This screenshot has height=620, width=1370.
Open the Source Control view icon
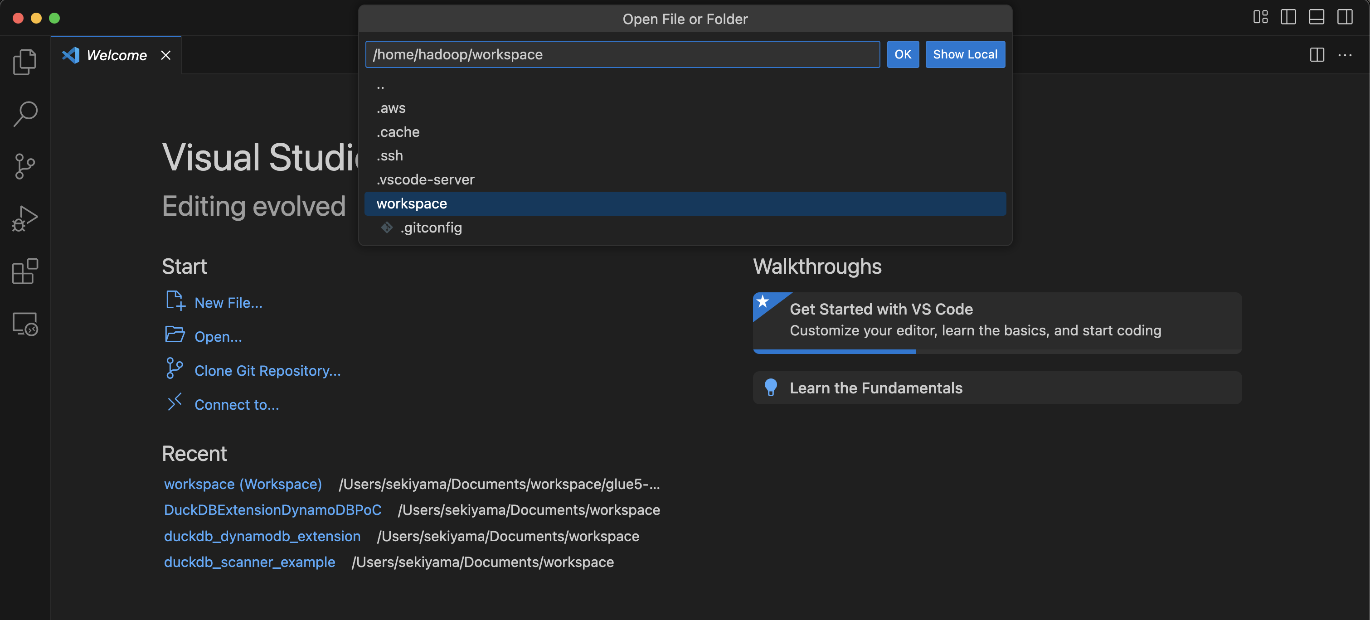pyautogui.click(x=24, y=166)
